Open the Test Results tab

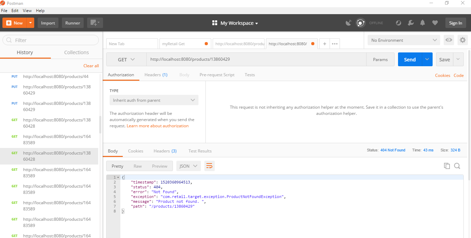(200, 151)
